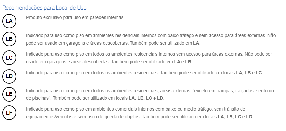The height and width of the screenshot is (131, 286).
Task: Click the LE circular badge icon
Action: pyautogui.click(x=9, y=94)
